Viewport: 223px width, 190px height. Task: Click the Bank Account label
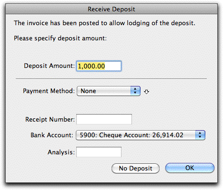(52, 135)
